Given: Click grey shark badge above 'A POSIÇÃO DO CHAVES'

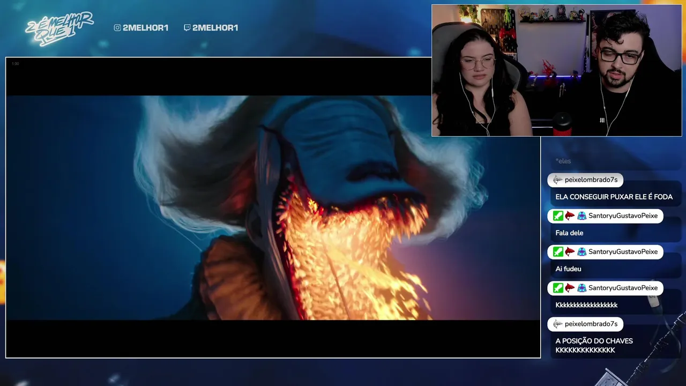Looking at the screenshot, I should click(x=558, y=324).
